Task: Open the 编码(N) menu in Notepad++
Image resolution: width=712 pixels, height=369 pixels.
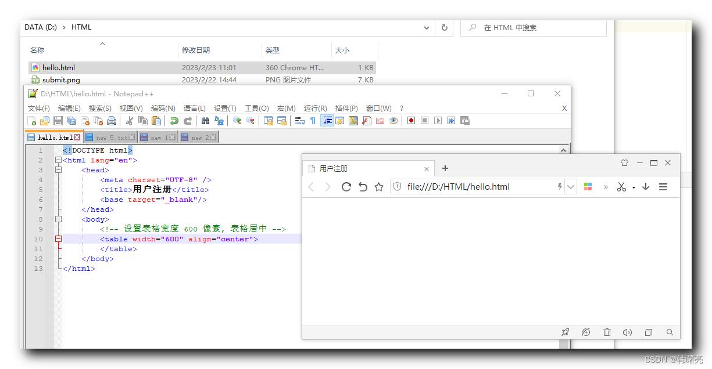Action: click(163, 108)
